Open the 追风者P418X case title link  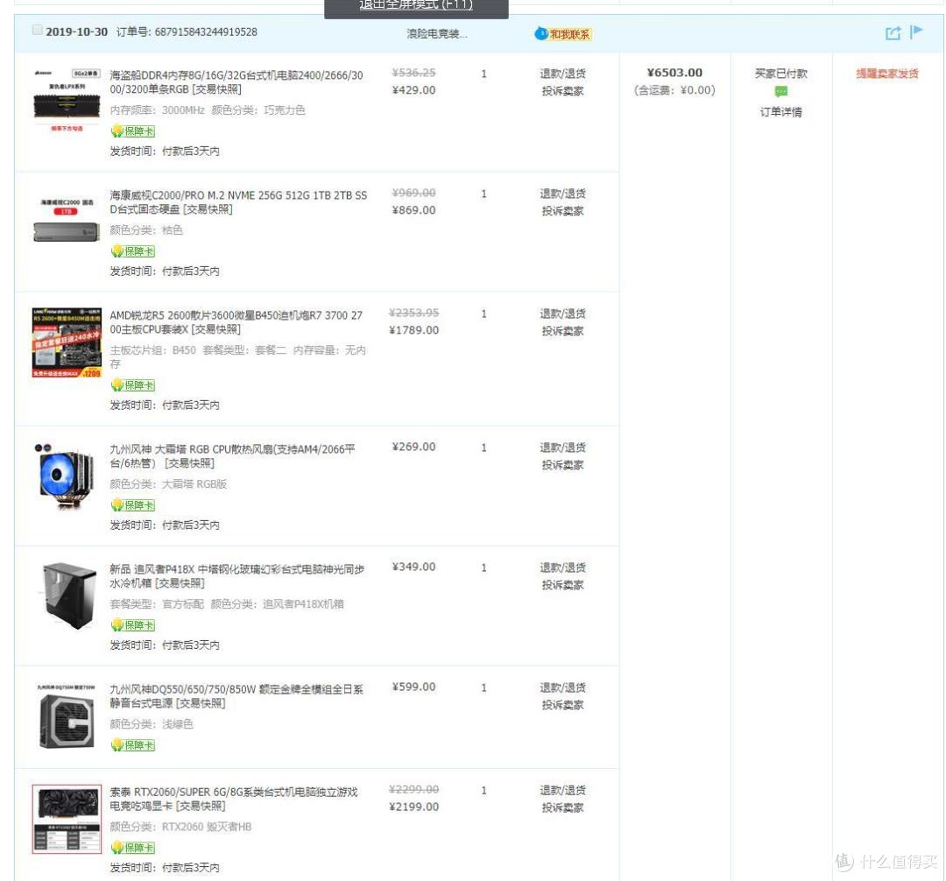click(237, 576)
